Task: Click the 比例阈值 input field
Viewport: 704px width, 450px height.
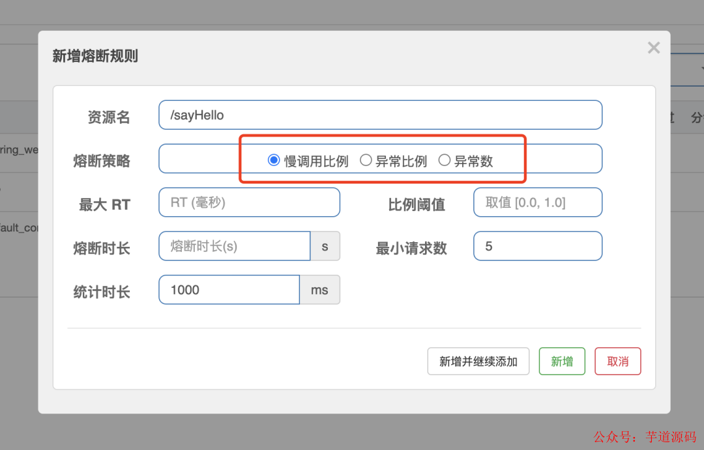Action: (537, 202)
